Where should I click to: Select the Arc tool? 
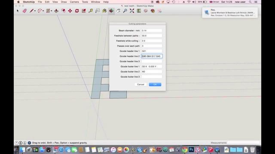[x=40, y=11]
